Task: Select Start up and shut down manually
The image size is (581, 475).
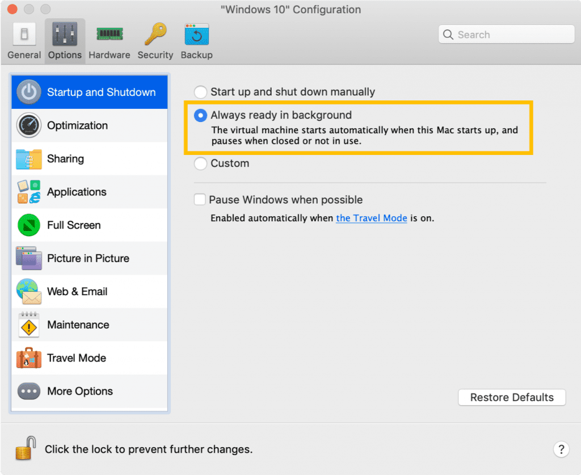Action: (200, 92)
